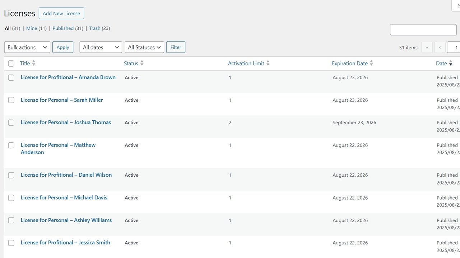Tick the select-all checkbox in header
The width and height of the screenshot is (460, 258).
pyautogui.click(x=11, y=63)
